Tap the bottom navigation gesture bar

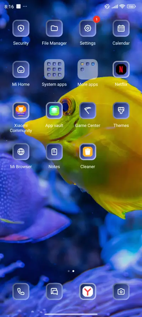(x=71, y=314)
